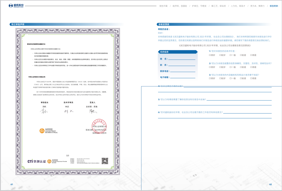This screenshot has height=191, width=282.
Task: Click the answer line for question 5
Action: (239, 99)
